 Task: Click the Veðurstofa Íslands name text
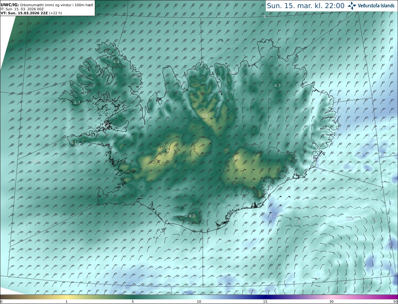click(376, 6)
